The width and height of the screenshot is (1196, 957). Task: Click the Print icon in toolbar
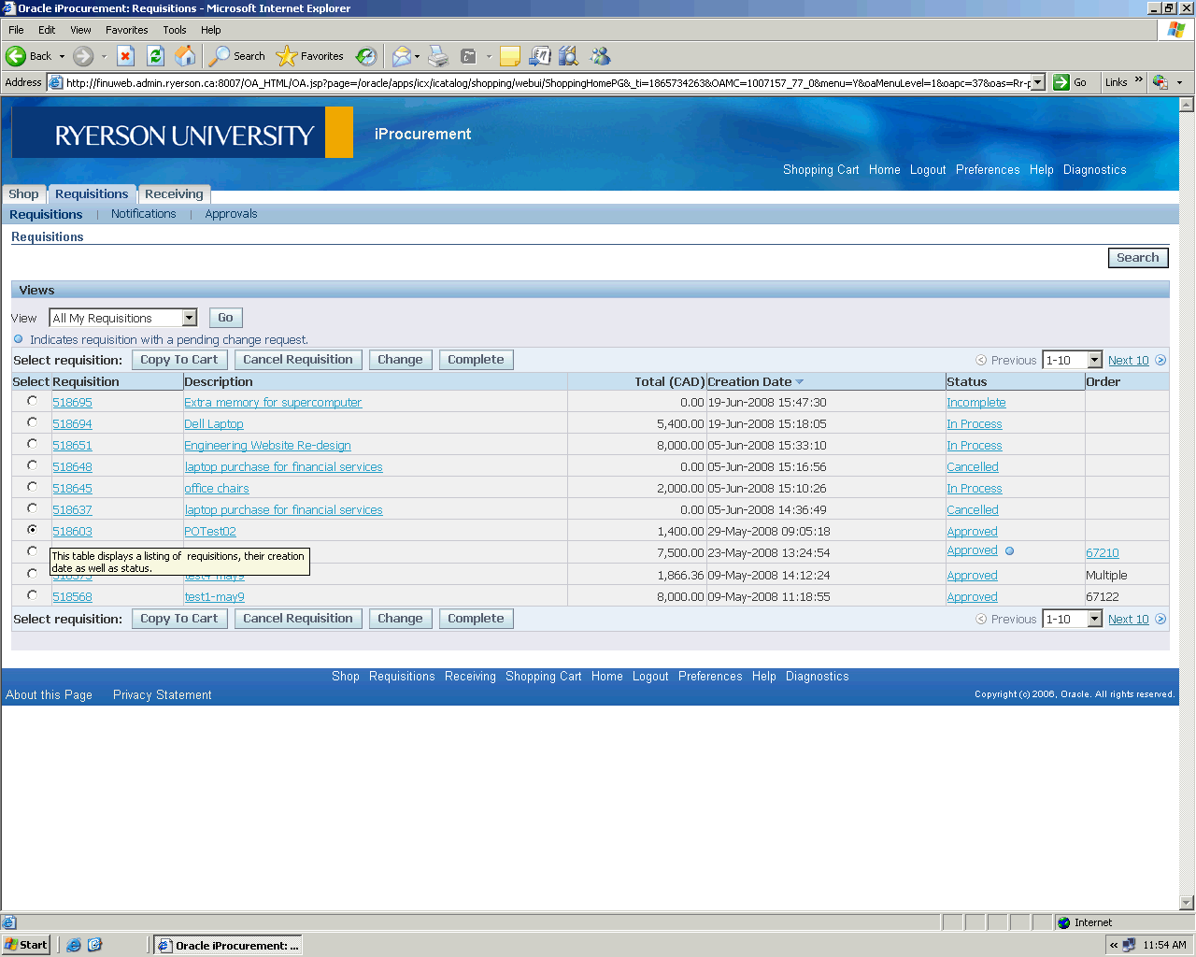(x=438, y=56)
